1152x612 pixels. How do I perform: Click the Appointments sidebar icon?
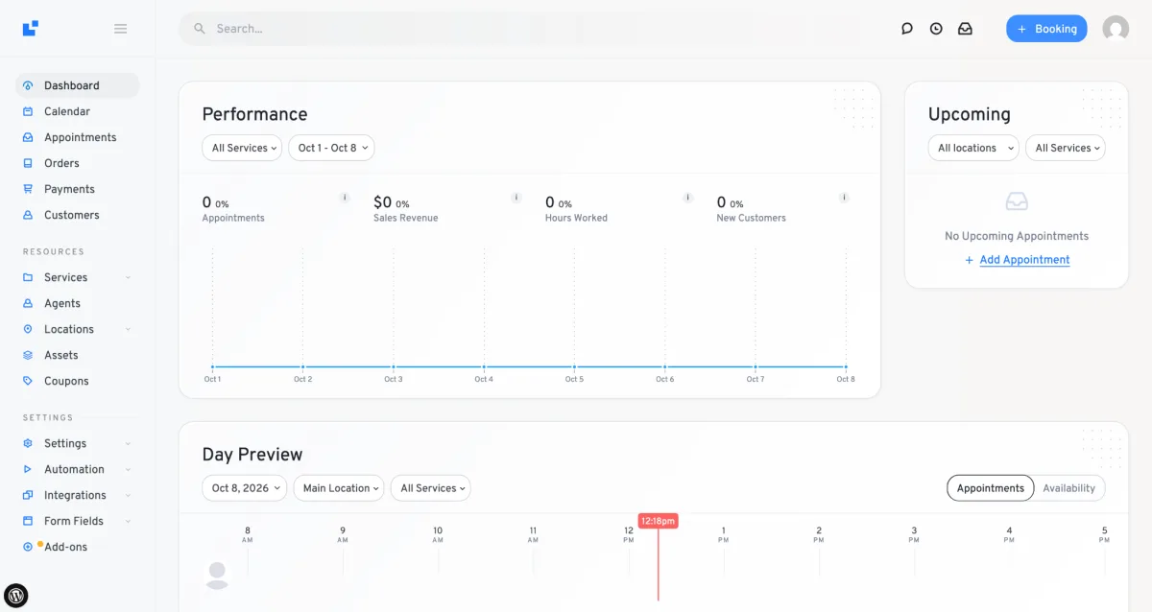(x=28, y=137)
